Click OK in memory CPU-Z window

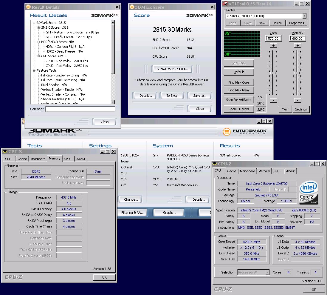[x=105, y=277]
